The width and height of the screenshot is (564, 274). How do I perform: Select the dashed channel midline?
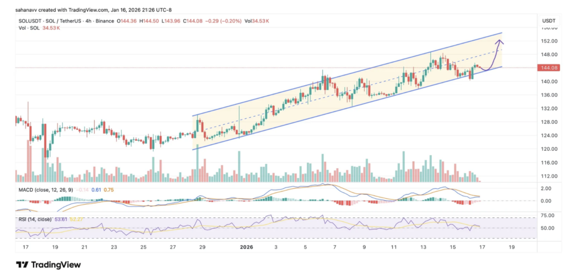coord(330,96)
